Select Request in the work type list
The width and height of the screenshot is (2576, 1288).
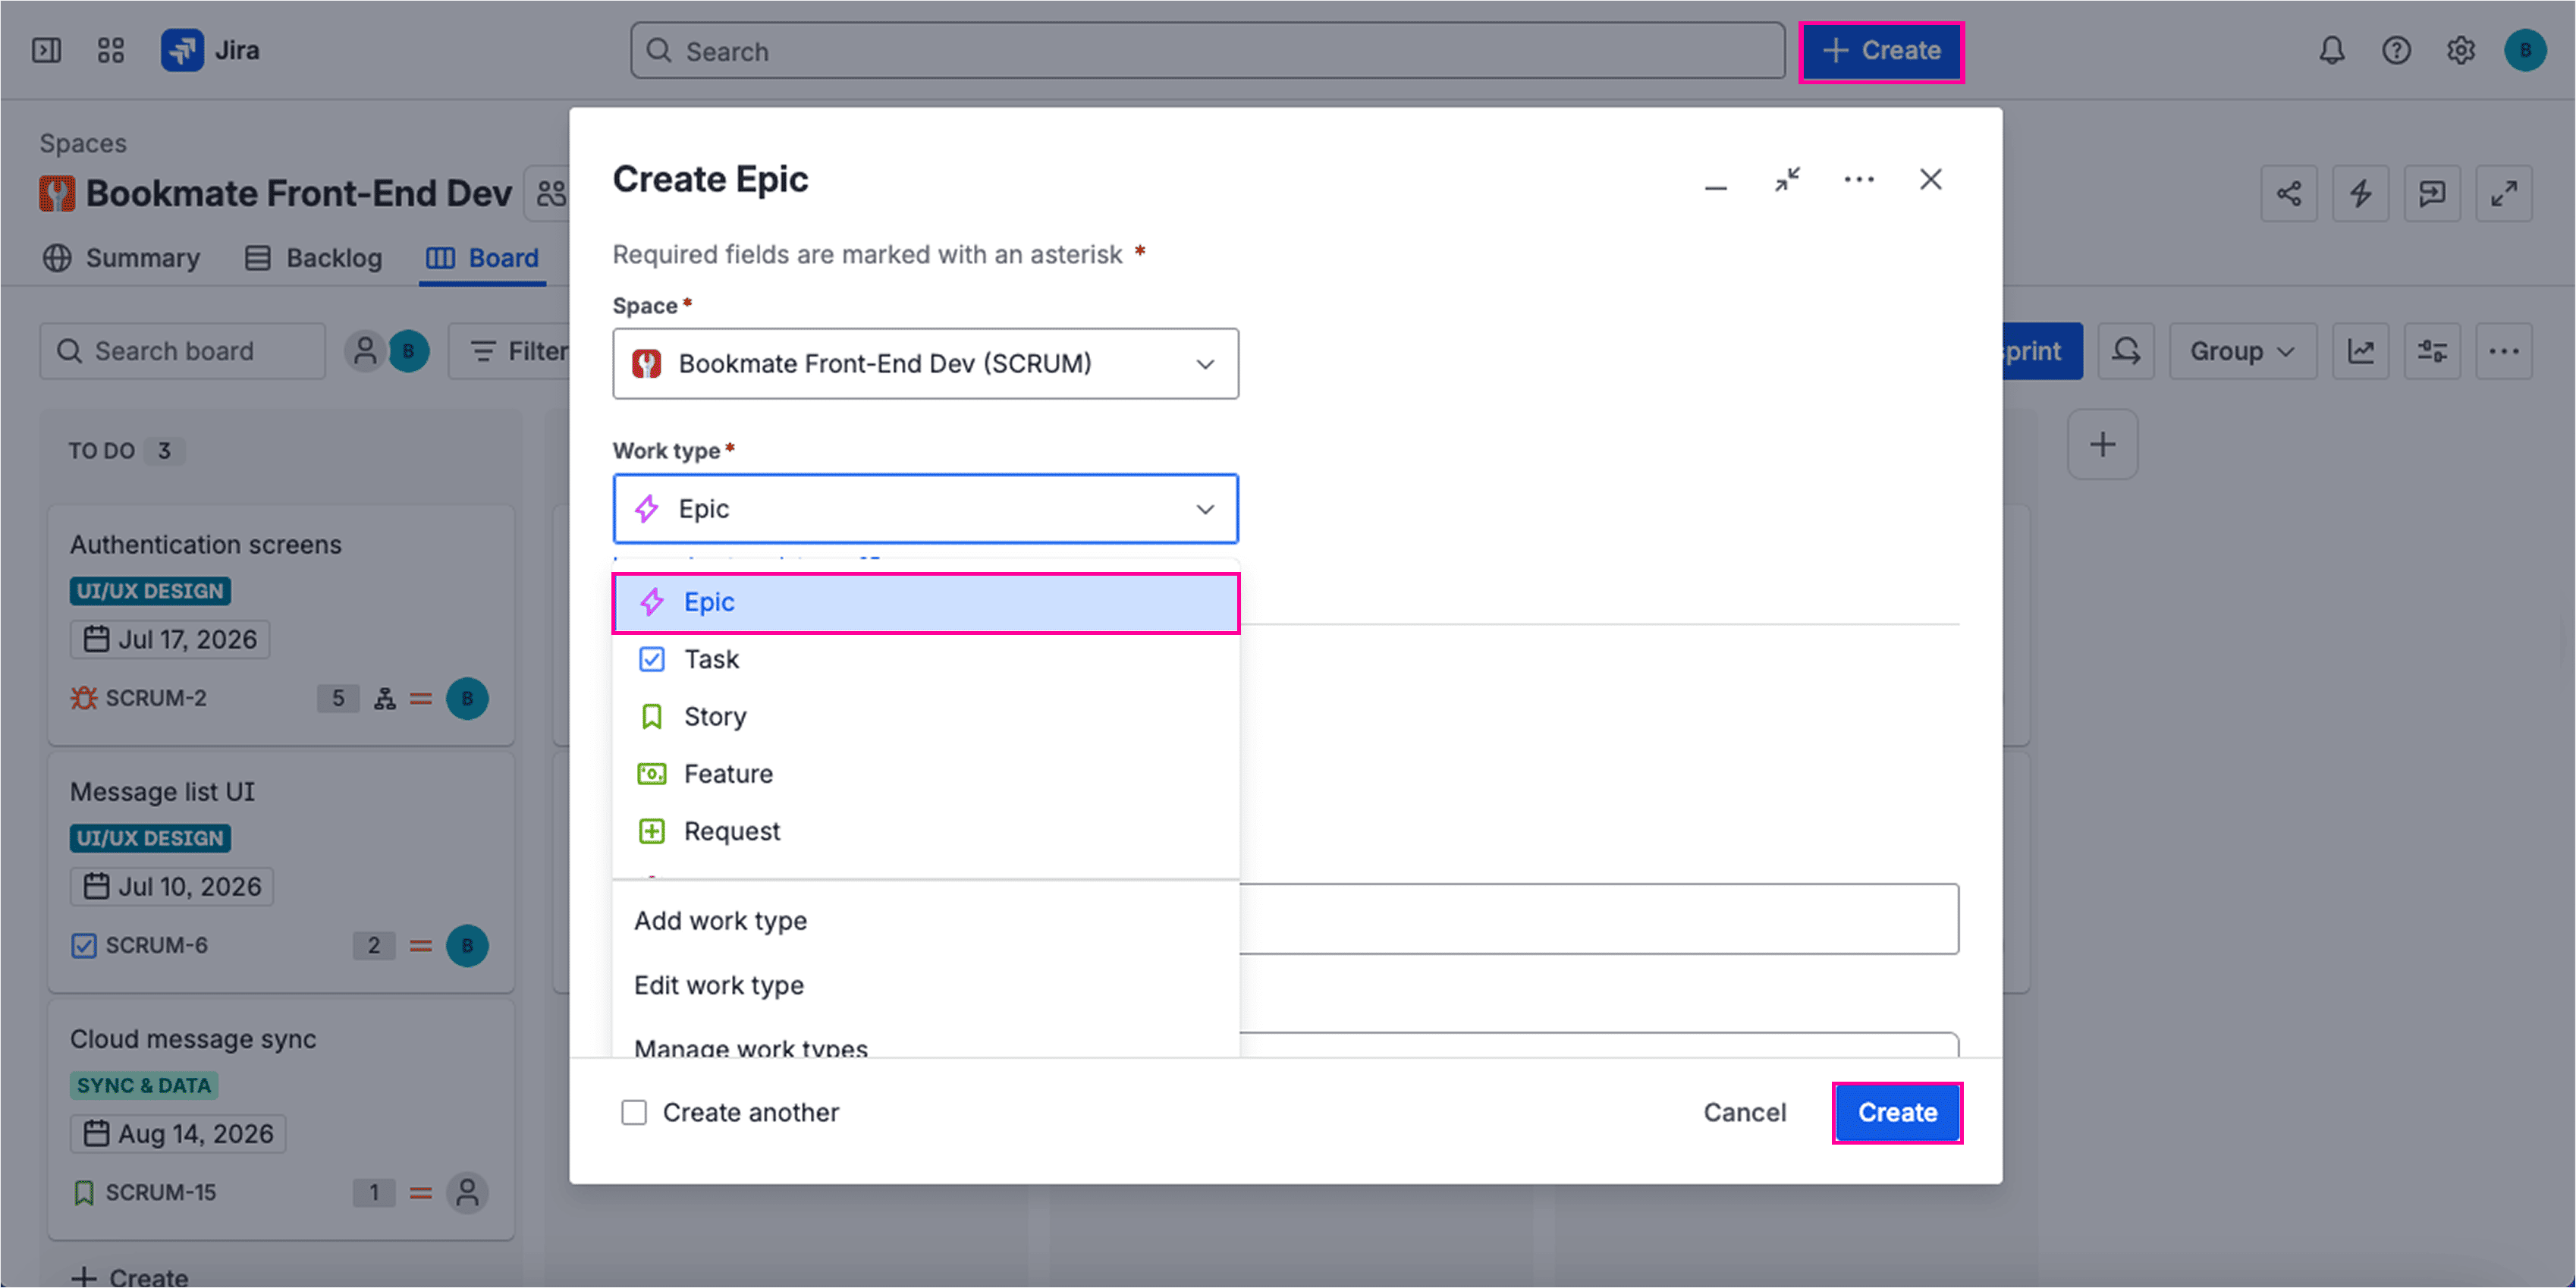pyautogui.click(x=925, y=831)
